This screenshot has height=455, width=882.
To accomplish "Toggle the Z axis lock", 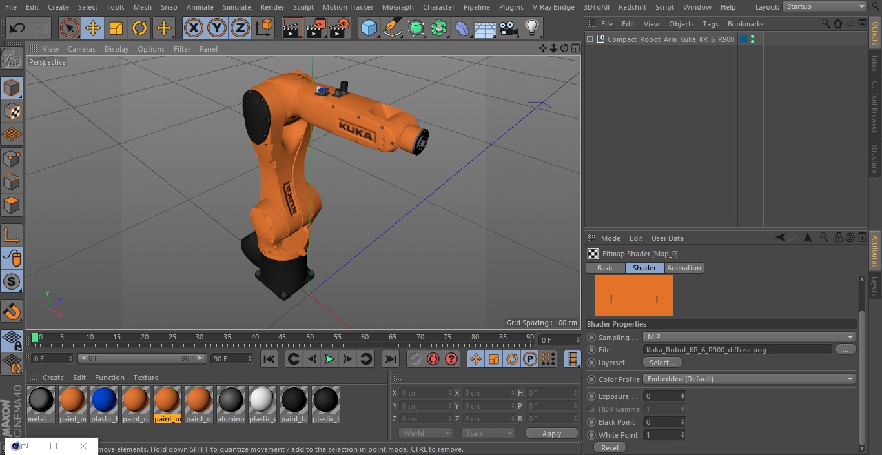I will coord(240,28).
